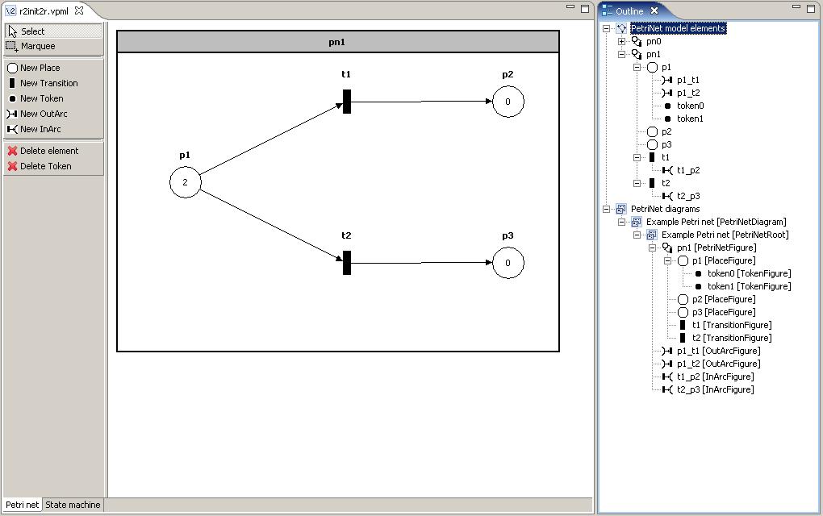Viewport: 823px width, 516px height.
Task: Maximize the Outline panel
Action: 811,8
